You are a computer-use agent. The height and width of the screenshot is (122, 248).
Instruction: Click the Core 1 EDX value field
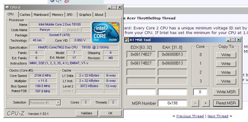tap(141, 63)
